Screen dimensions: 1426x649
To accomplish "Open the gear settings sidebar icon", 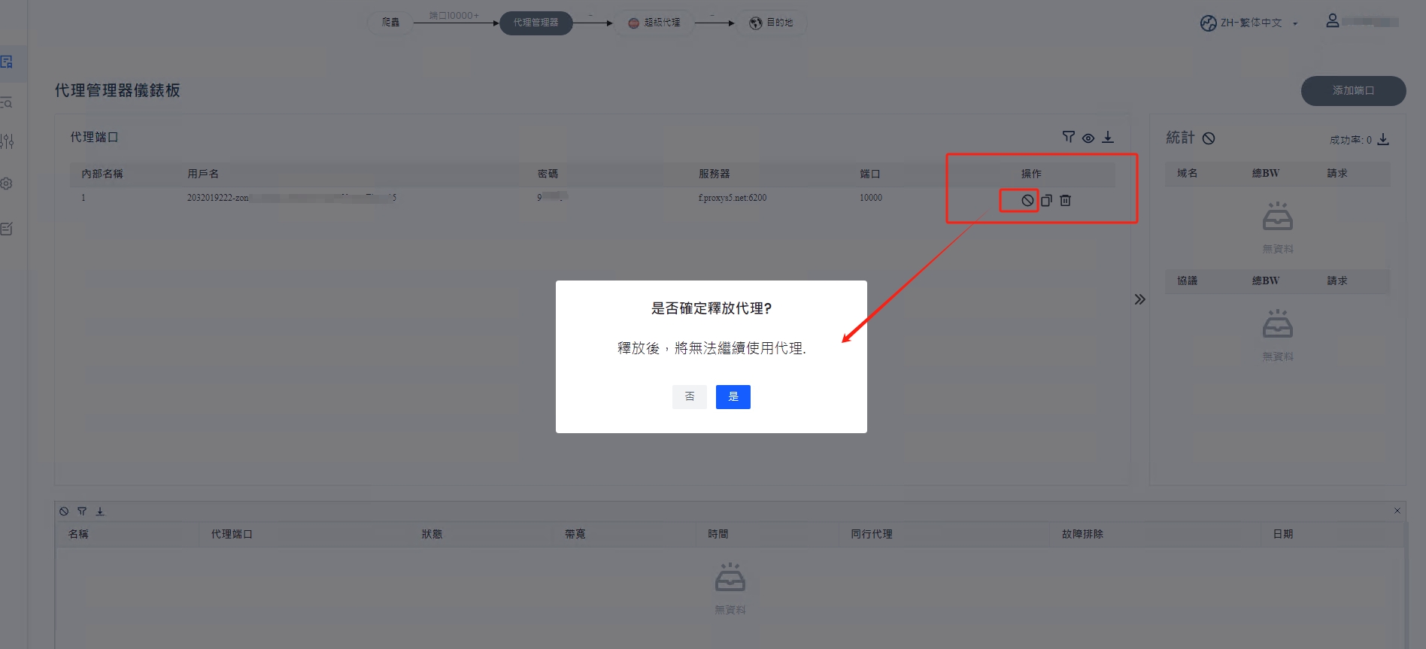I will pyautogui.click(x=7, y=183).
